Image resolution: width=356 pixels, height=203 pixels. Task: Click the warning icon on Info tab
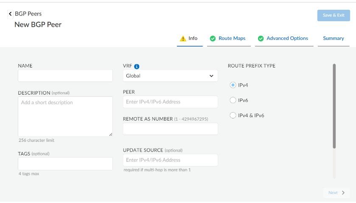[x=183, y=39]
